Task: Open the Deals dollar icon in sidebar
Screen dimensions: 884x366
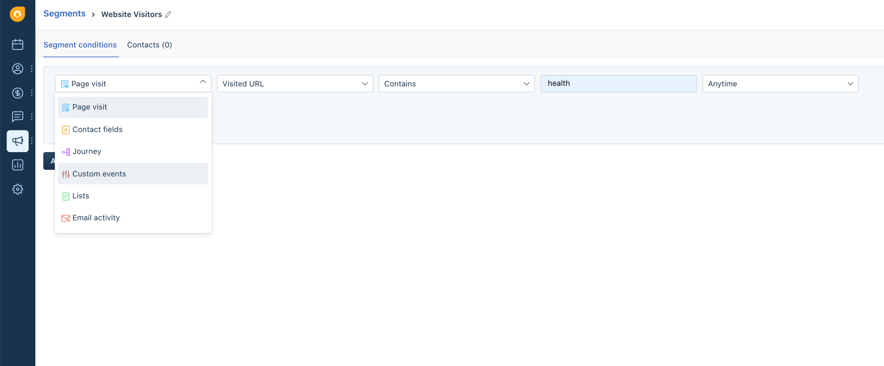Action: (x=18, y=93)
